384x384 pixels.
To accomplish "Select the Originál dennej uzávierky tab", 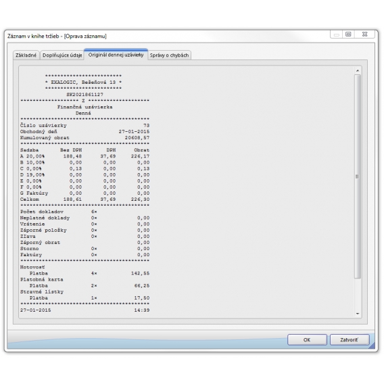I will click(116, 55).
